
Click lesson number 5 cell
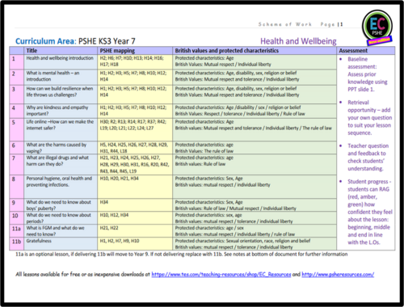coord(17,129)
